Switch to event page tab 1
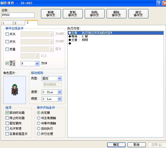 7,23
